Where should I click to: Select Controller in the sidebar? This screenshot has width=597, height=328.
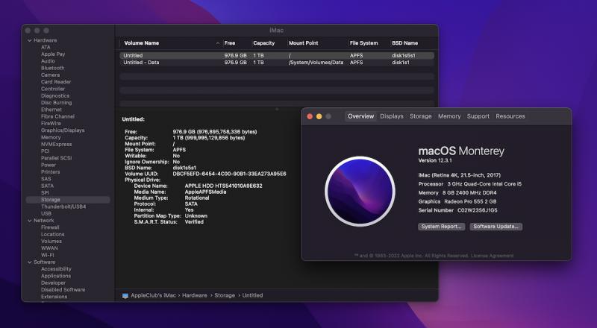pyautogui.click(x=53, y=89)
